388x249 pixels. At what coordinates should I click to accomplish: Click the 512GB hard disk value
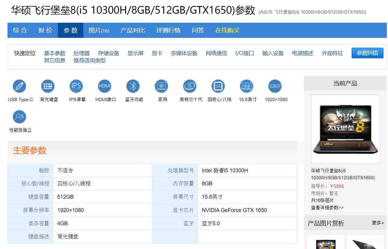click(x=65, y=197)
